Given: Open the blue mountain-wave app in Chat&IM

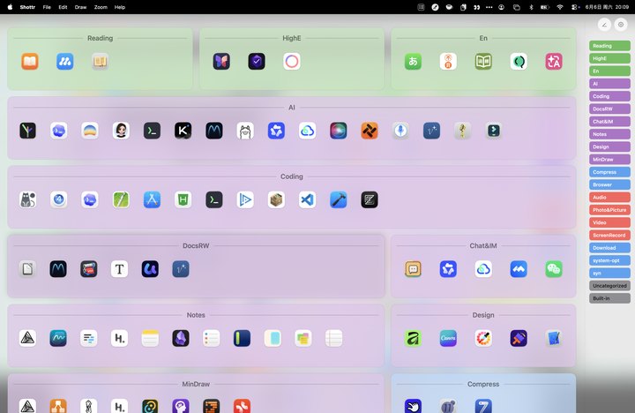Looking at the screenshot, I should click(x=519, y=269).
